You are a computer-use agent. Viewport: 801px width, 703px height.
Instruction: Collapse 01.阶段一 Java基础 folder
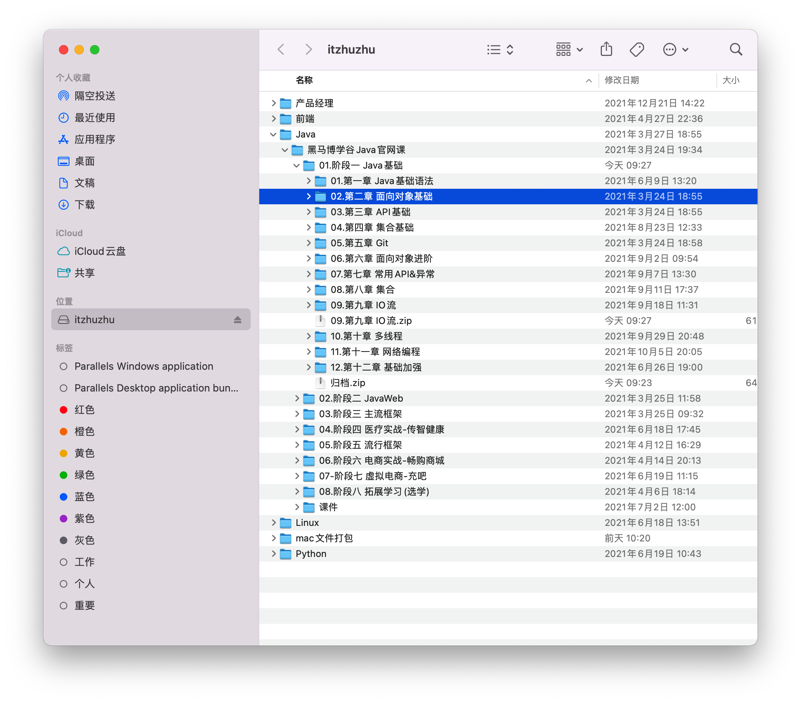[296, 165]
